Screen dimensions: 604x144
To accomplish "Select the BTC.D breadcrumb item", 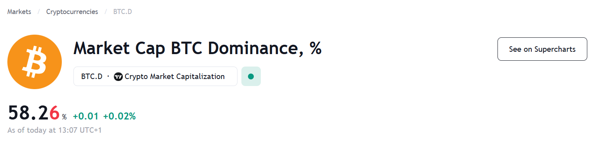I will coord(122,12).
